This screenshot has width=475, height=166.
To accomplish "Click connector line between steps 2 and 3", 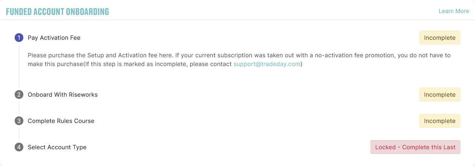I will pyautogui.click(x=19, y=108).
